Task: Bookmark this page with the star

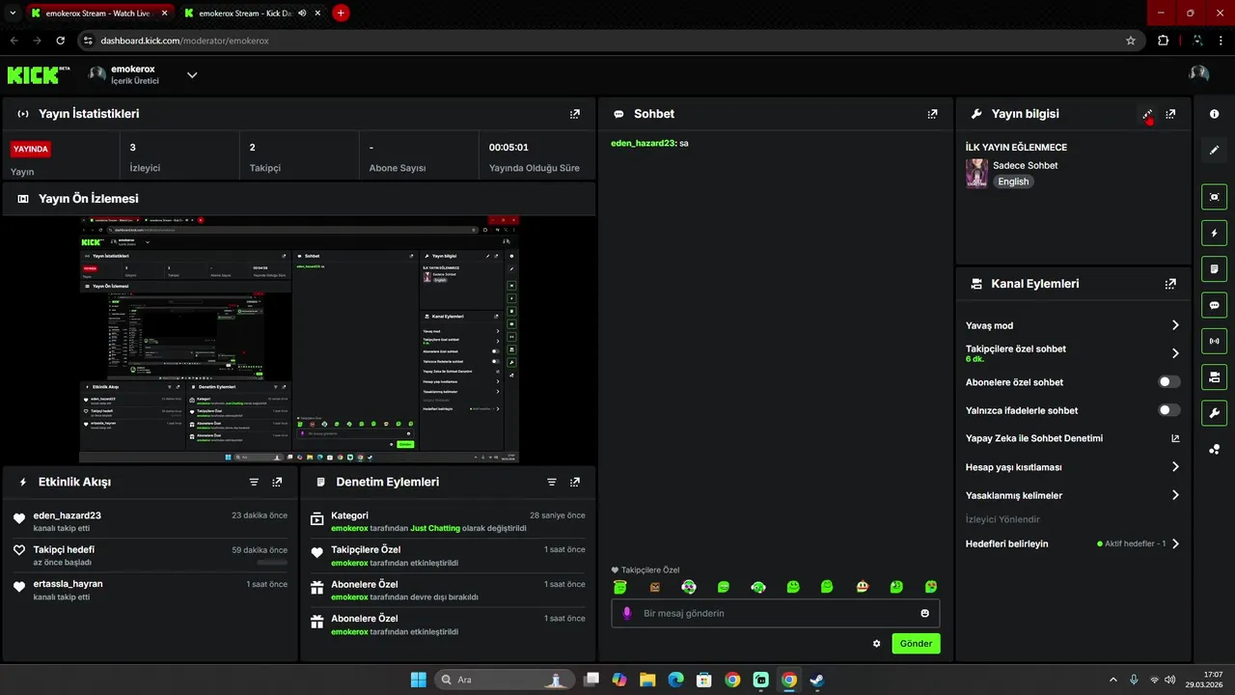Action: (x=1131, y=41)
